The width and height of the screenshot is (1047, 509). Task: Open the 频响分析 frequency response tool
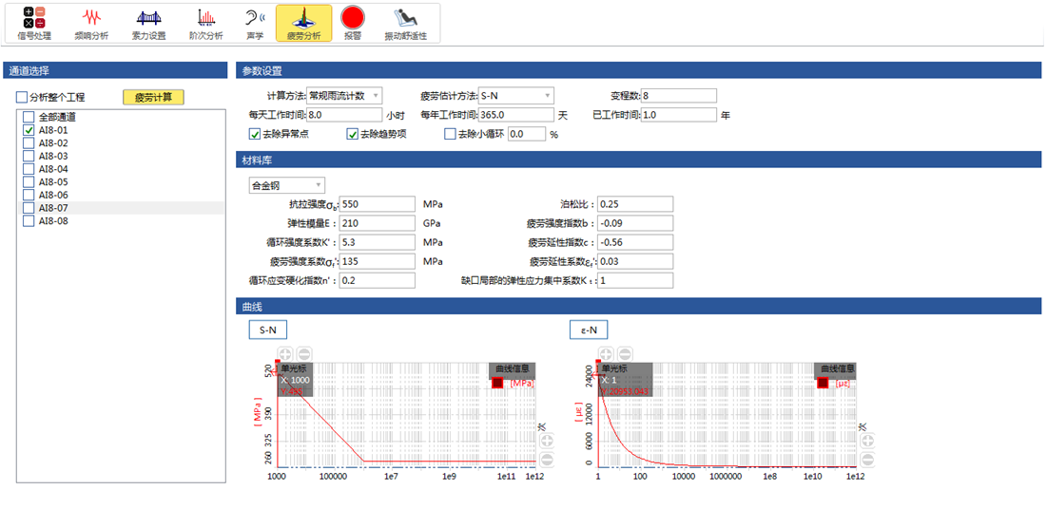[90, 24]
